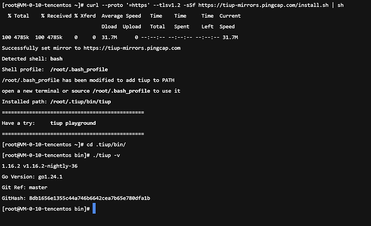Viewport: 371px width, 226px height.
Task: Click the 31.7M download speed value
Action: coord(109,38)
